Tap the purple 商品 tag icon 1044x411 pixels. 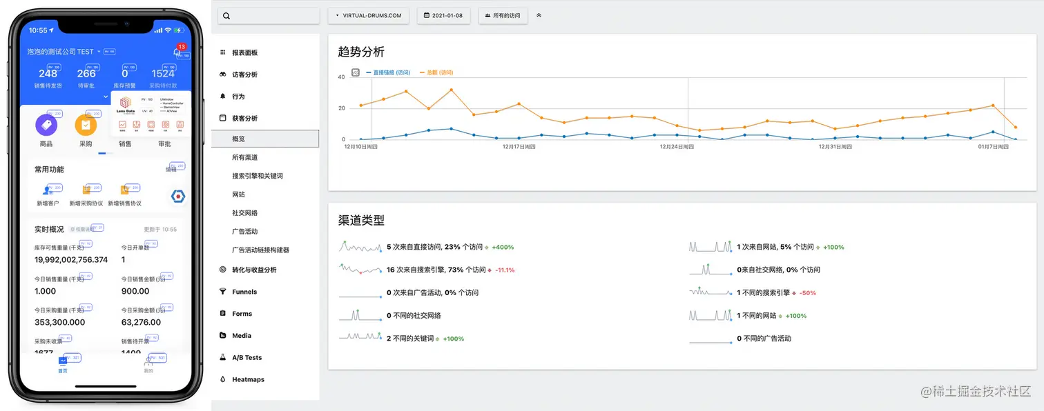click(x=46, y=125)
